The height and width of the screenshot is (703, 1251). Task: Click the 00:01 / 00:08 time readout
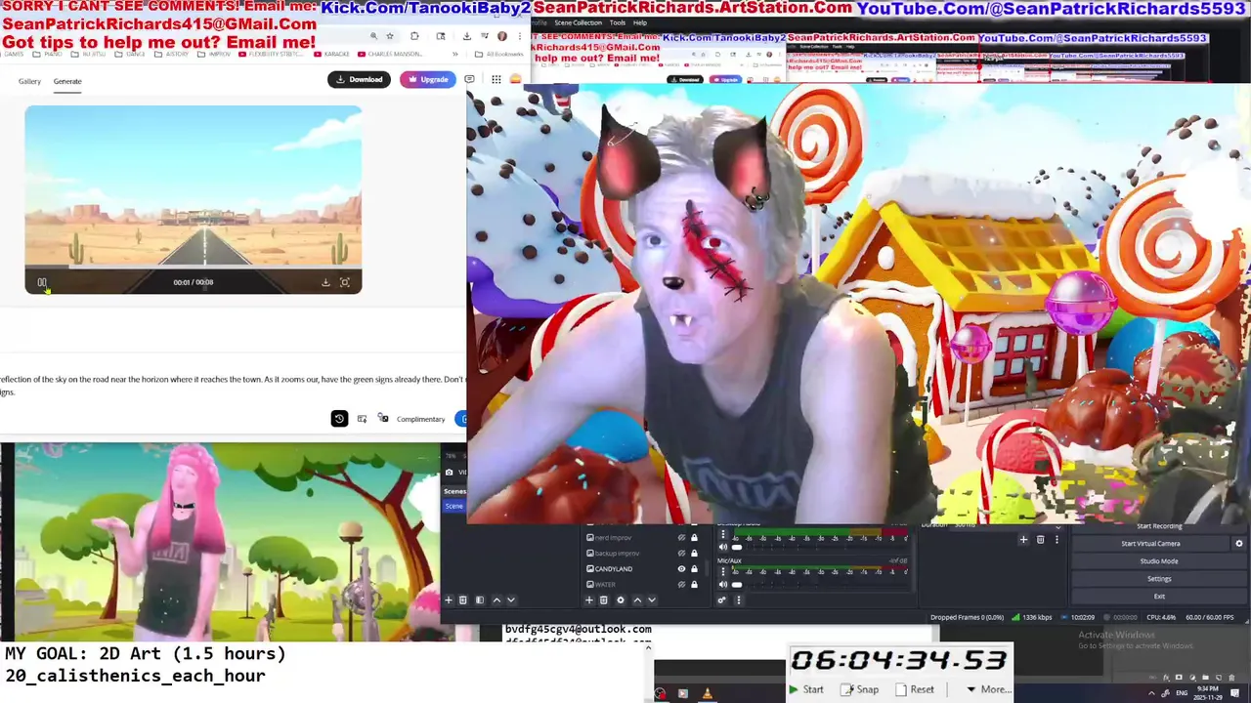pyautogui.click(x=194, y=282)
